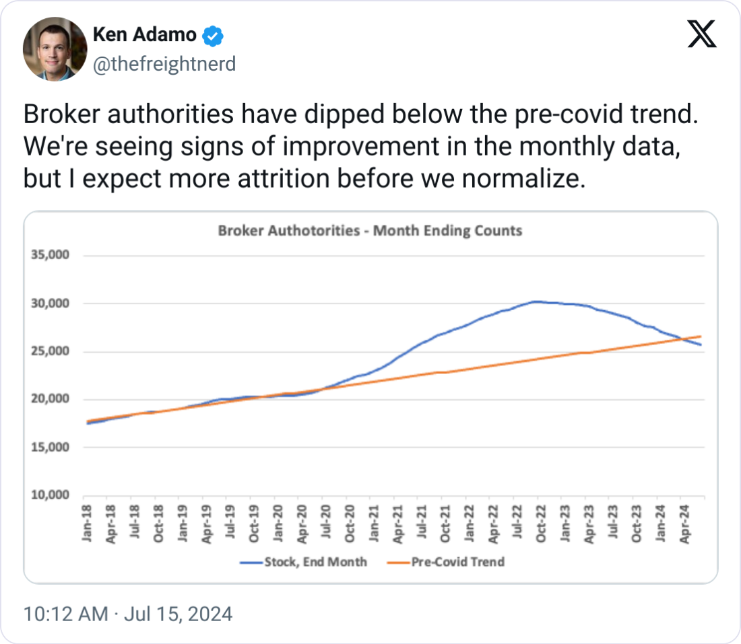Click the orange Pre-Covid Trend legend swatch
Viewport: 741px width, 644px height.
[x=402, y=562]
